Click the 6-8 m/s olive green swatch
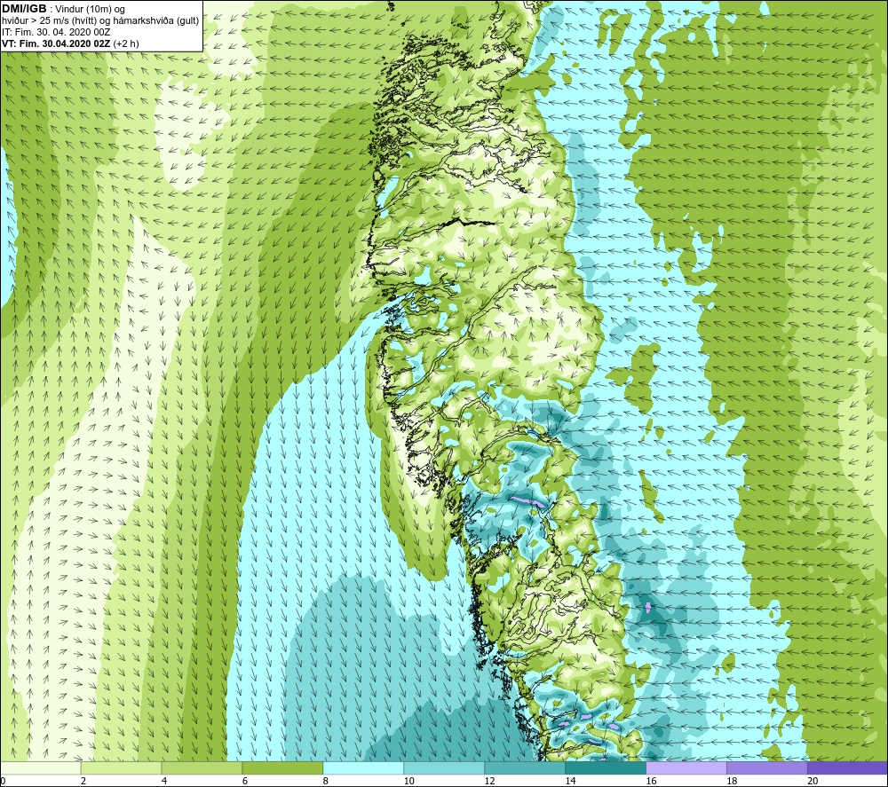This screenshot has width=888, height=787. coord(282,767)
